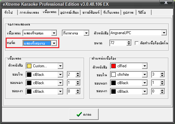Decrease เนื้อเพลง ขอบใน width value 2
Image resolution: width=175 pixels, height=124 pixels.
click(78, 76)
